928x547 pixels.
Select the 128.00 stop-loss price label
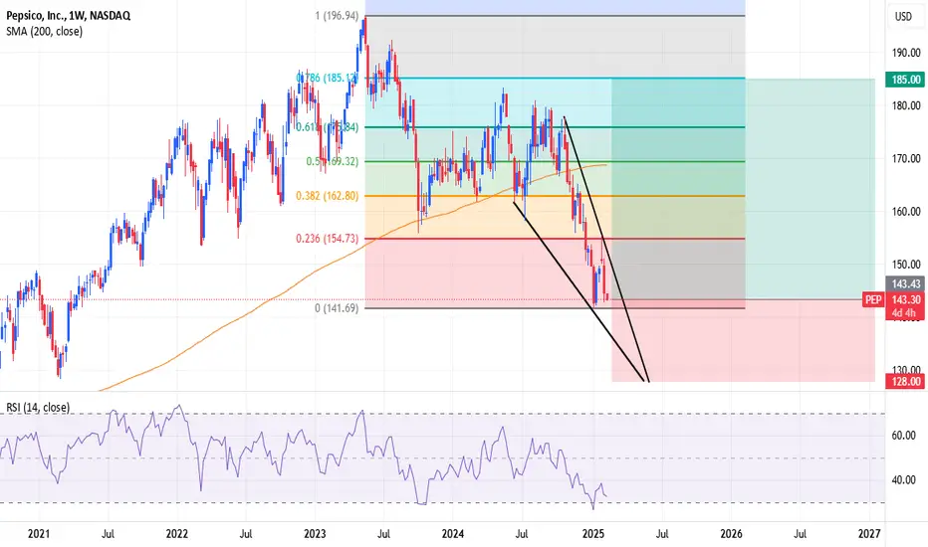click(905, 382)
